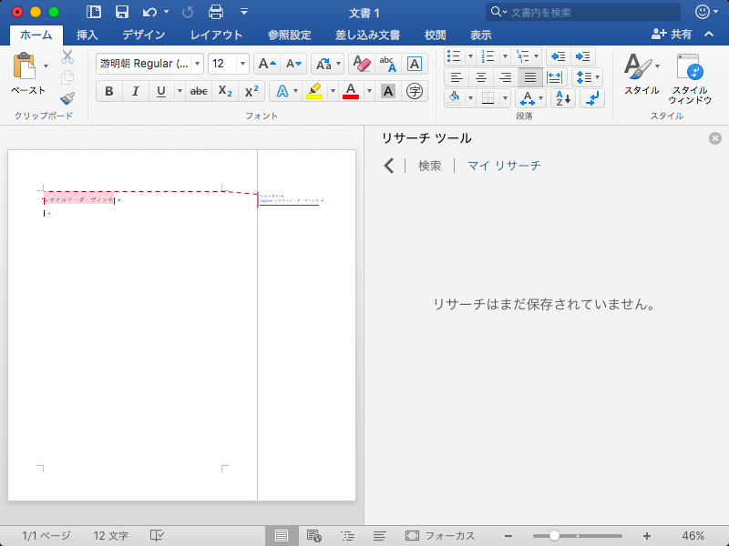Viewport: 729px width, 546px height.
Task: Toggle italic formatting
Action: click(135, 91)
